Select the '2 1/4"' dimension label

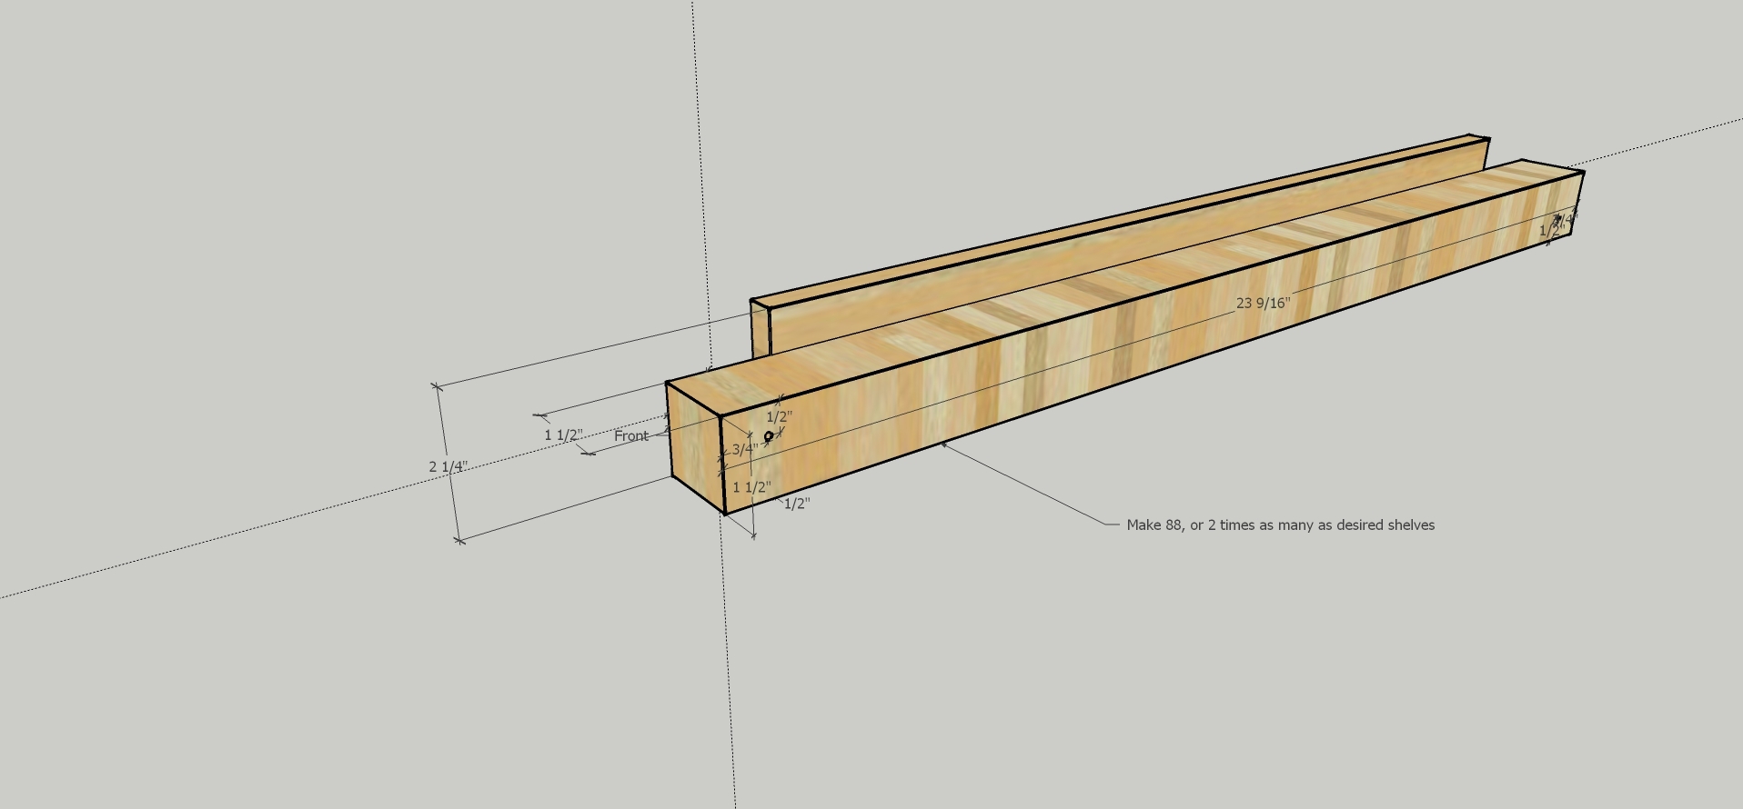[448, 467]
